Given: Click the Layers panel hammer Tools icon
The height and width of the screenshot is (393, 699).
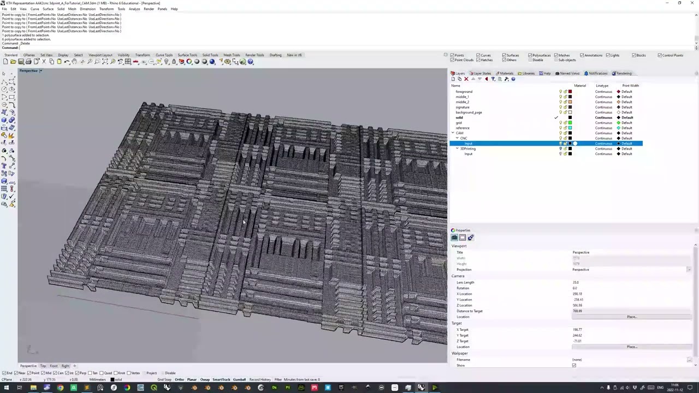Looking at the screenshot, I should coord(506,79).
